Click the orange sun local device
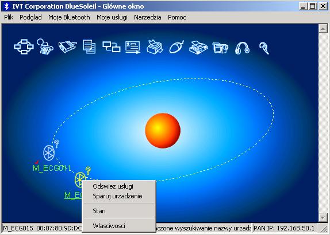330x235 pixels. click(163, 131)
